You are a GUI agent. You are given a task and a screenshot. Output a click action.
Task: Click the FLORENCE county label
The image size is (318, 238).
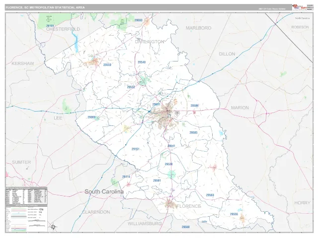point(189,206)
